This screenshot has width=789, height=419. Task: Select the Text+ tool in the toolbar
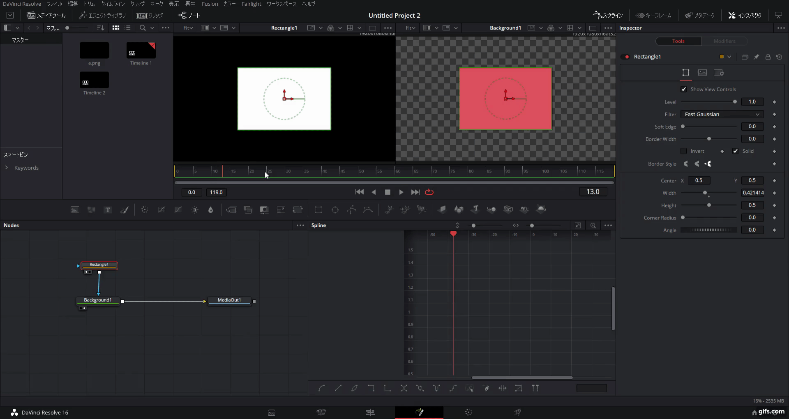[x=108, y=209]
